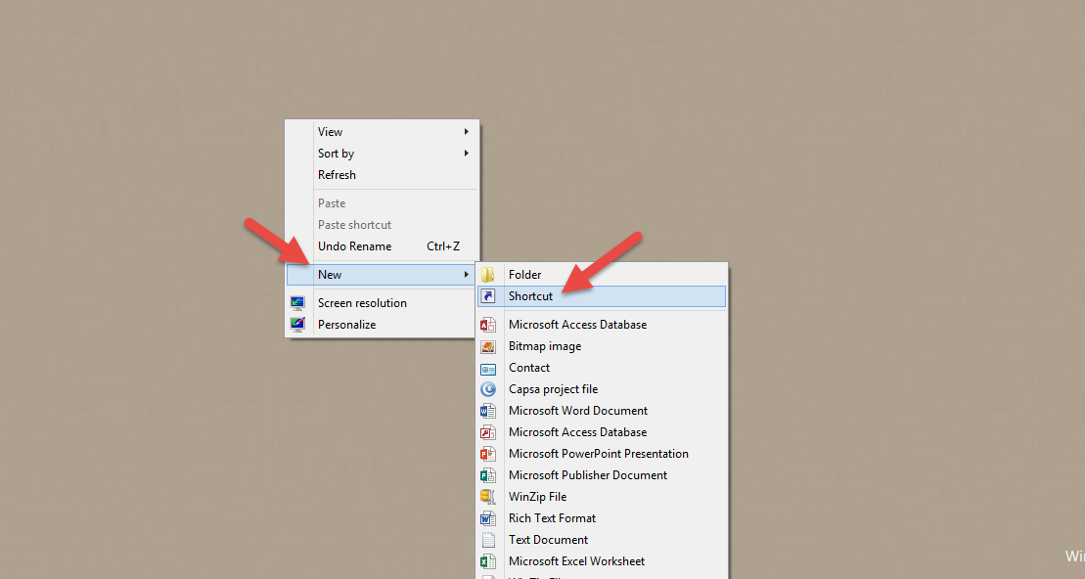
Task: Expand the View submenu arrow
Action: 467,132
